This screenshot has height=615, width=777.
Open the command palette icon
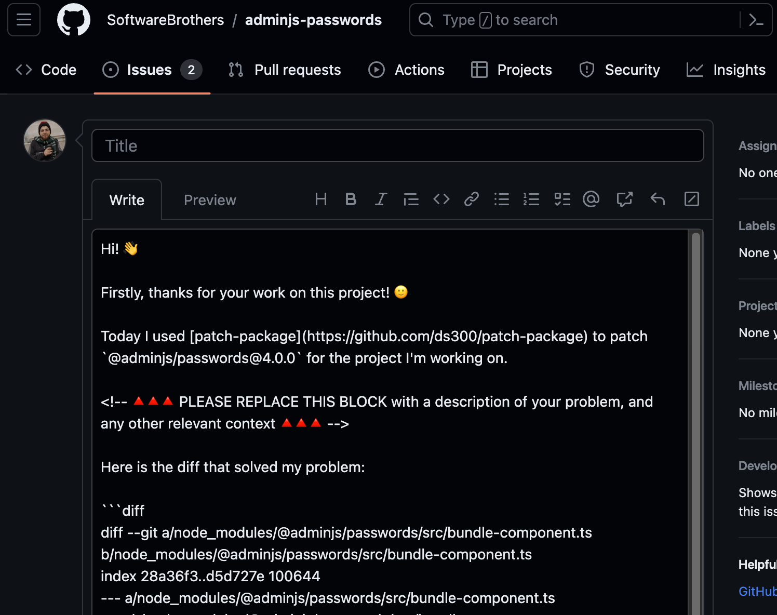tap(756, 20)
